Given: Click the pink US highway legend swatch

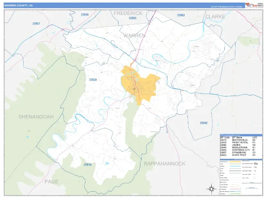Looking at the screenshot, I should click(235, 189).
